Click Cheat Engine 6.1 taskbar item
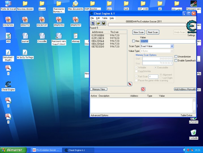The height and width of the screenshot is (153, 203). pos(78,150)
